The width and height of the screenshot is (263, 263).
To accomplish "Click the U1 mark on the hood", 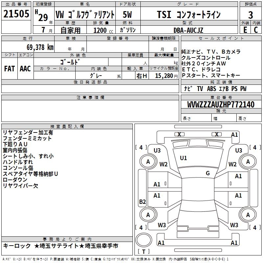I will point(183,158).
